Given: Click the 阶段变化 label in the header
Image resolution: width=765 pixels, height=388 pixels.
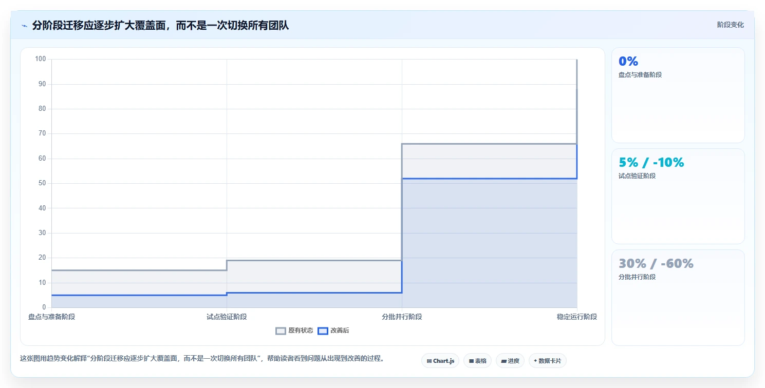Looking at the screenshot, I should tap(730, 25).
